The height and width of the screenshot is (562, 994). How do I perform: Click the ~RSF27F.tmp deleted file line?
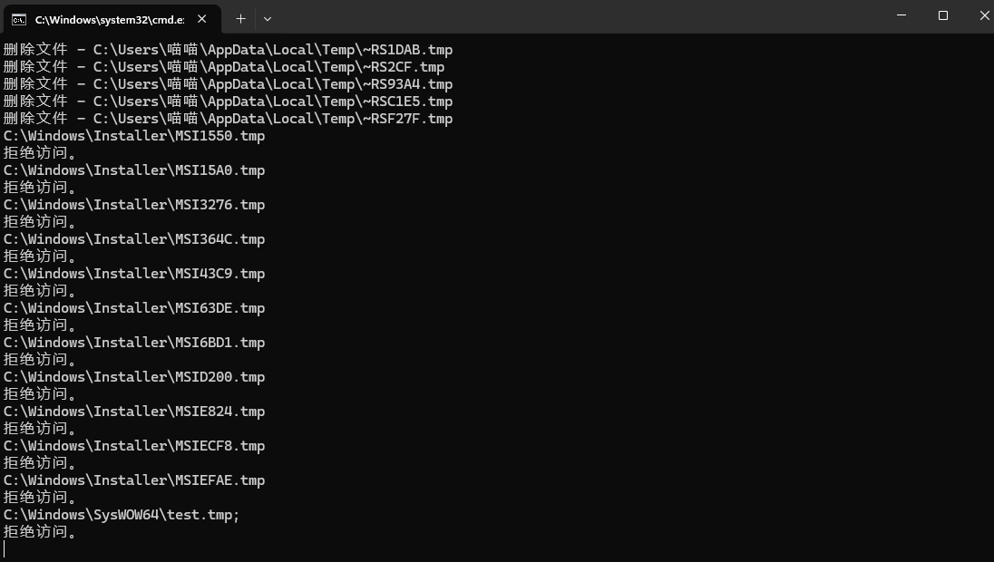coord(227,119)
